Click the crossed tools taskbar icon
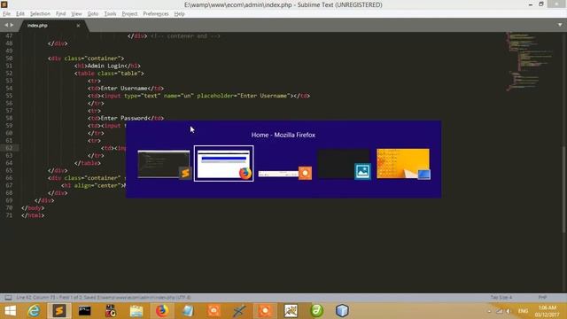 pos(239,311)
